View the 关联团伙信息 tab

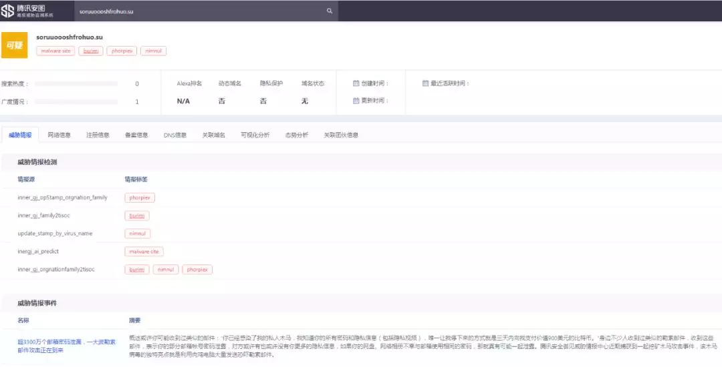(x=341, y=135)
